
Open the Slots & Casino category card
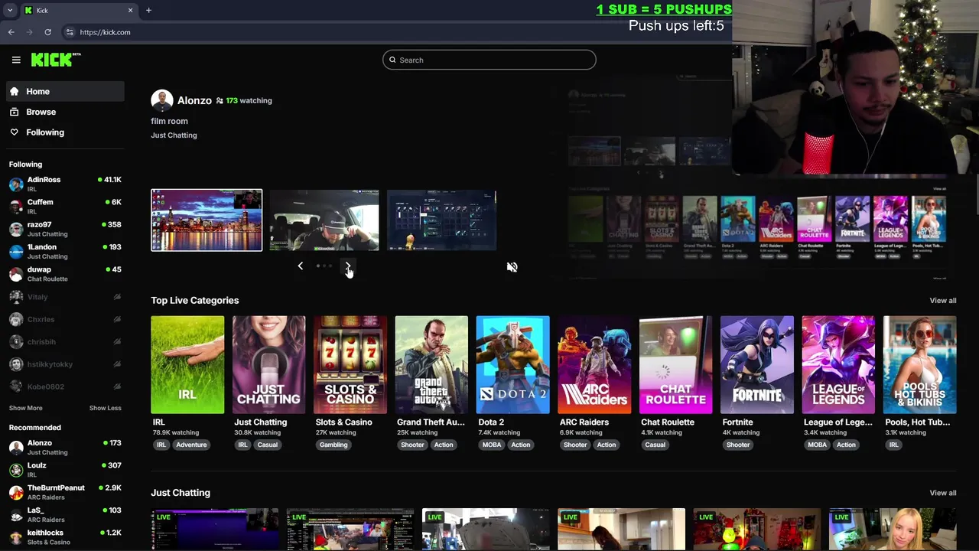click(350, 364)
